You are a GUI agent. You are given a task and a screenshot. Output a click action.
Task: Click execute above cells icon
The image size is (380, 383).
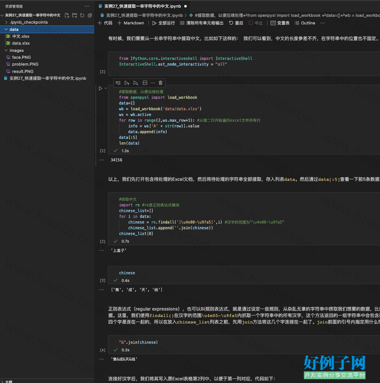(x=127, y=83)
